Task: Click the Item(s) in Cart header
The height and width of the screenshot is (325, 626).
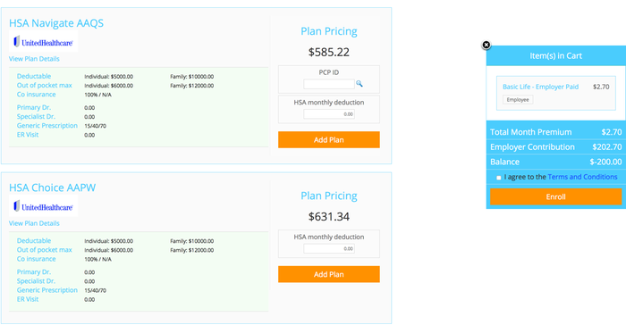Action: [555, 56]
